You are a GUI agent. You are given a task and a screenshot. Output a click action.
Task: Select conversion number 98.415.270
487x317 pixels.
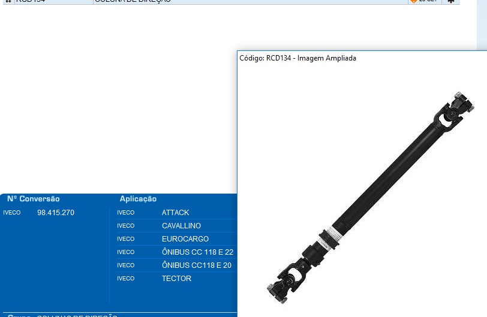(56, 213)
